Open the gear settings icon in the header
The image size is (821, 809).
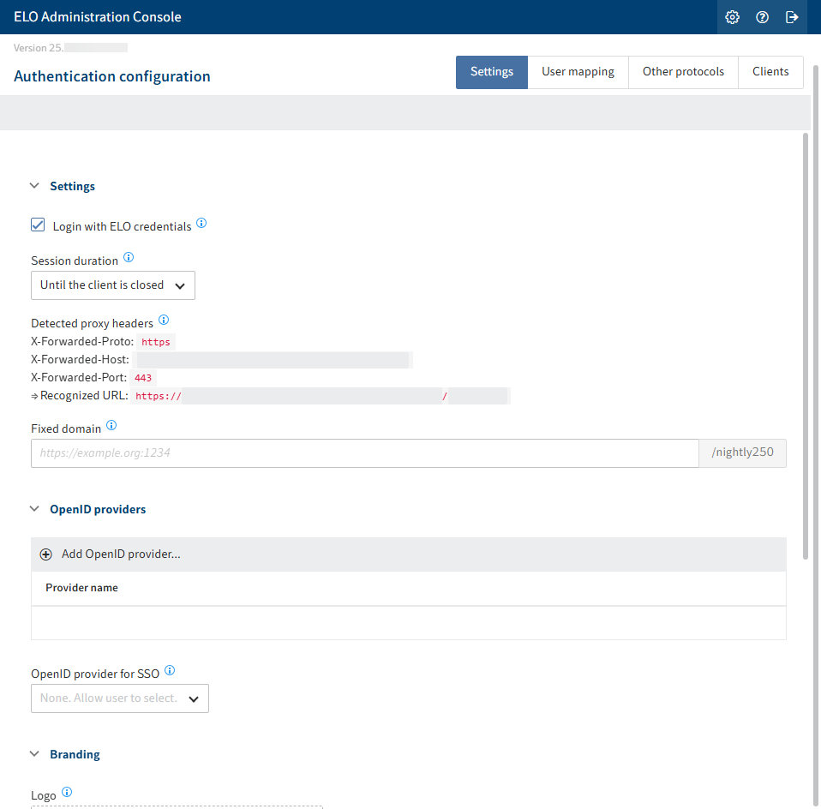pos(732,16)
